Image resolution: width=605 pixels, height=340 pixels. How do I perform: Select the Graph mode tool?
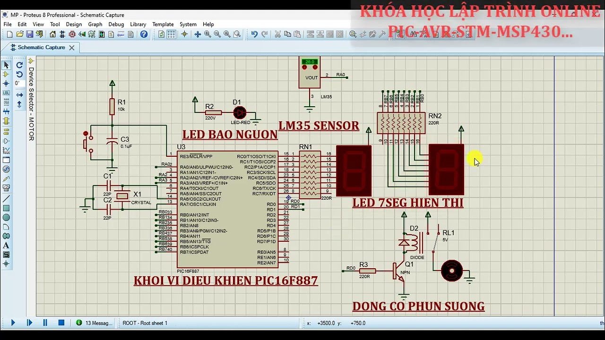tap(6, 150)
